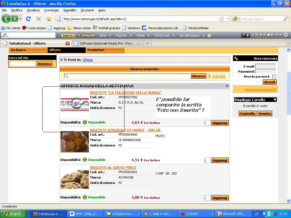This screenshot has height=218, width=291.
Task: Click the Winamp toolbar magnifier search icon
Action: [243, 35]
